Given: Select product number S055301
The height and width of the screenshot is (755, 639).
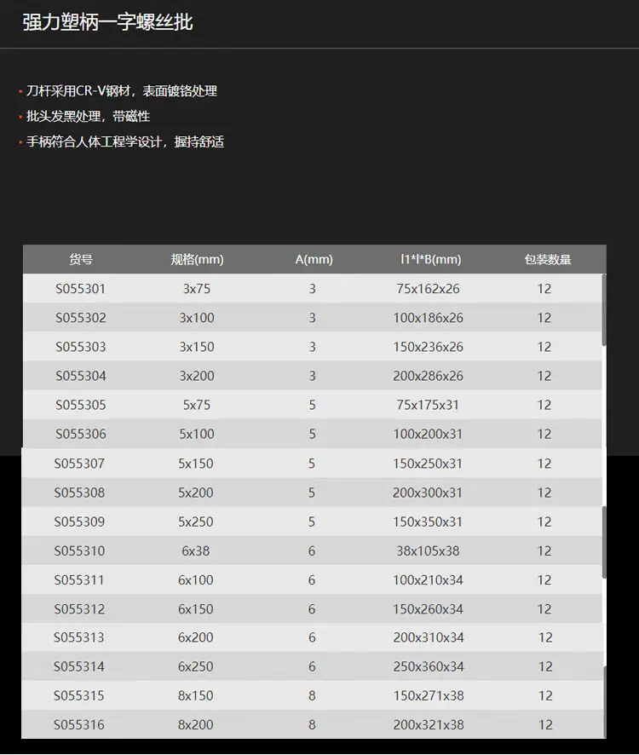Looking at the screenshot, I should coord(80,289).
